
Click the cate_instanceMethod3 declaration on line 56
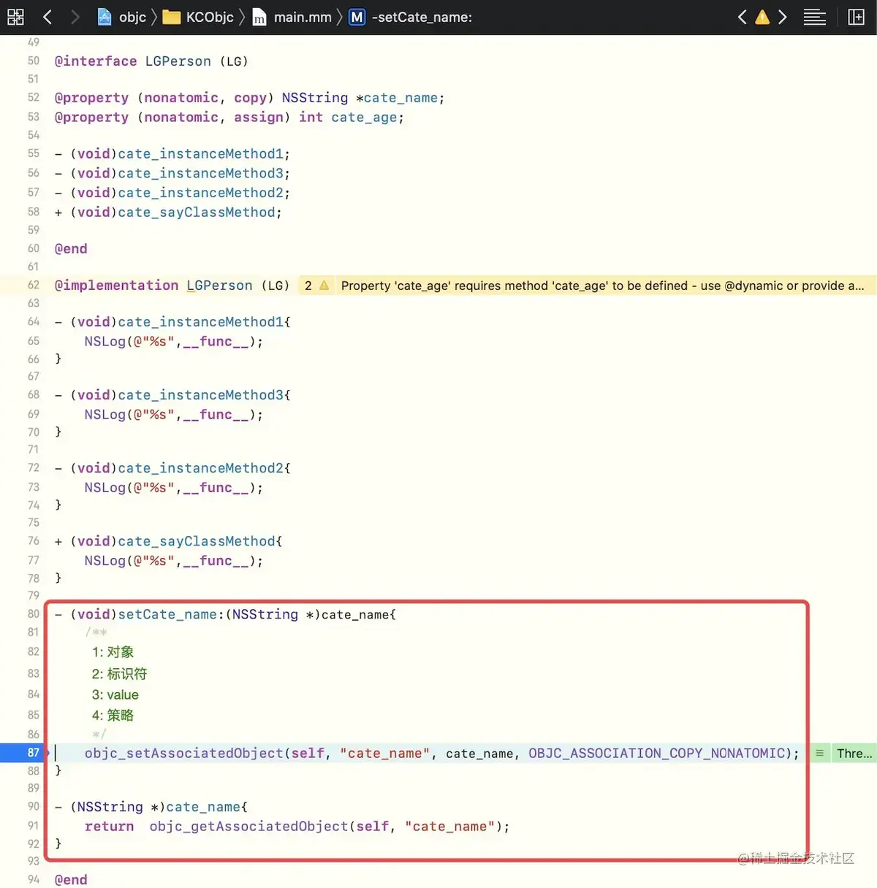pos(172,174)
